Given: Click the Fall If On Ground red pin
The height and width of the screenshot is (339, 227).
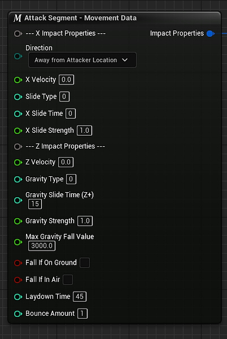Looking at the screenshot, I should (18, 262).
